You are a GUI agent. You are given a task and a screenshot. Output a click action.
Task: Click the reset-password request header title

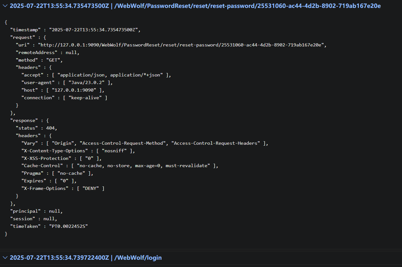(195, 6)
